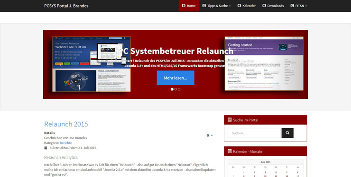Click the Kalender - Monate panel title
Image resolution: width=351 pixels, height=177 pixels.
pos(248,151)
